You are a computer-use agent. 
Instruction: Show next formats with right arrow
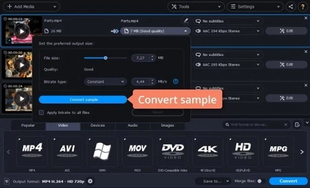[x=302, y=152]
